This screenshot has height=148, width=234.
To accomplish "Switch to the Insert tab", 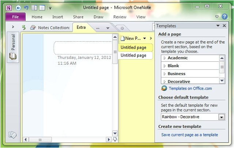I will coord(58,17).
